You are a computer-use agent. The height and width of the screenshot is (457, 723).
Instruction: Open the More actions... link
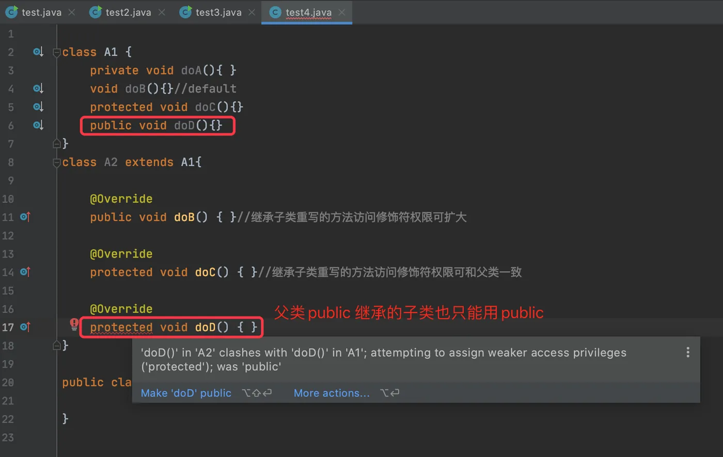tap(332, 393)
